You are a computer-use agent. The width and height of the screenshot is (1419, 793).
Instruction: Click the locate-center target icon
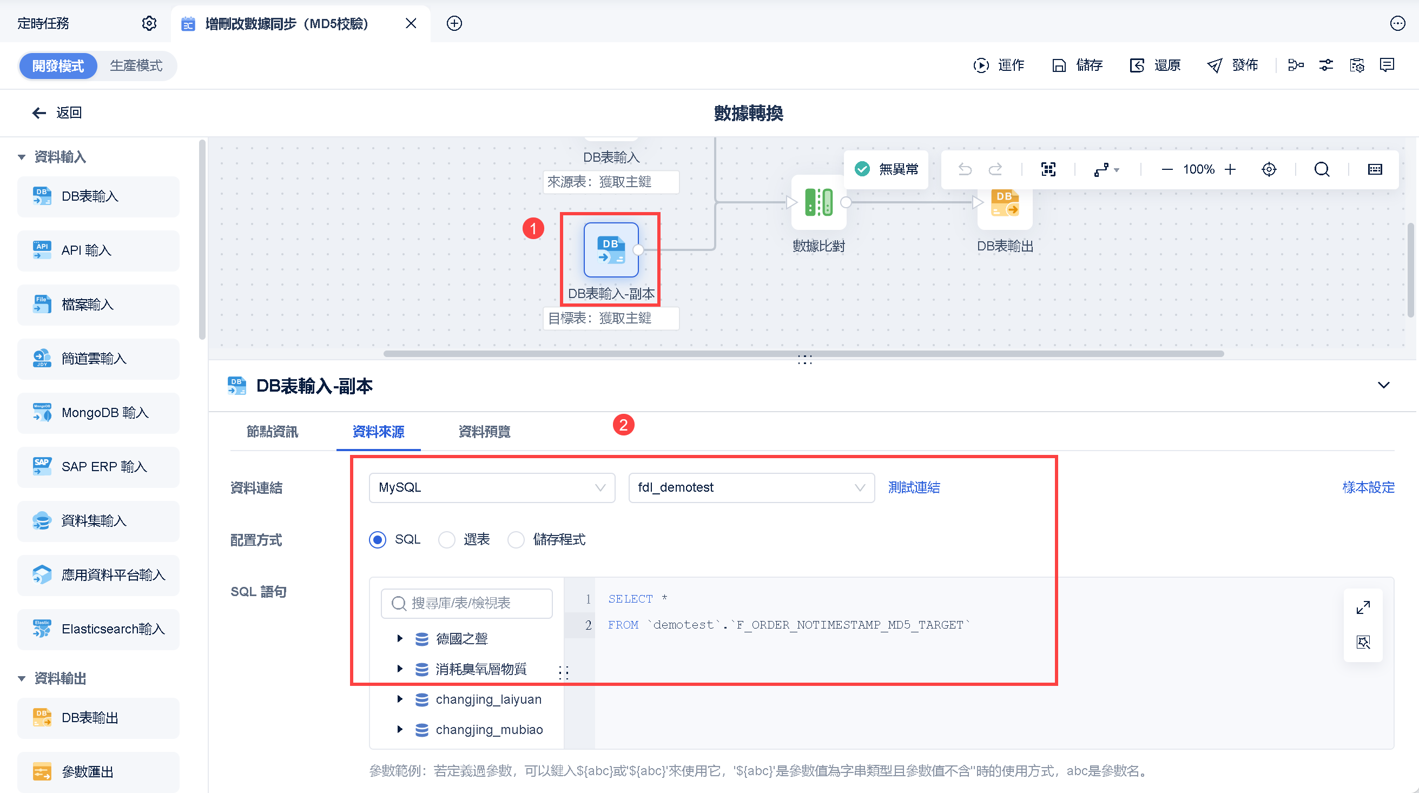point(1269,169)
